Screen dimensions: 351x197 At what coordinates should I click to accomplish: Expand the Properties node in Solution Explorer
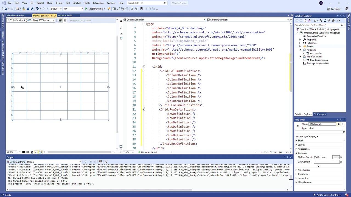(300, 39)
